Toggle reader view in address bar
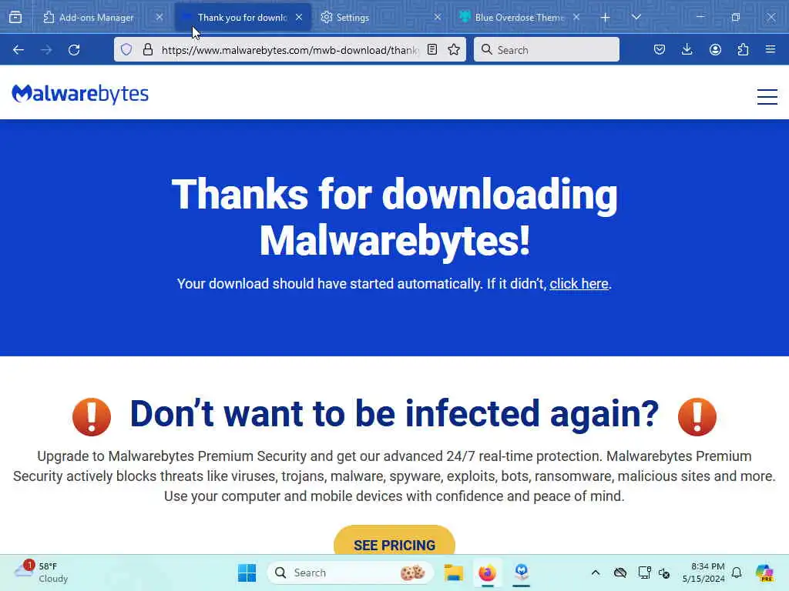Screen dimensions: 789x591 point(431,49)
